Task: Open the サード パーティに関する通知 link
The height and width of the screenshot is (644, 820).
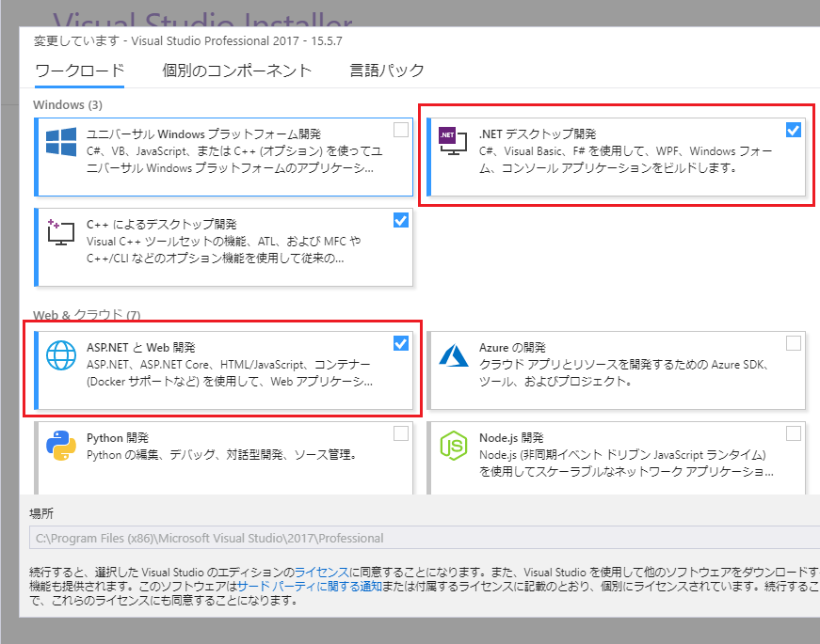Action: (309, 586)
